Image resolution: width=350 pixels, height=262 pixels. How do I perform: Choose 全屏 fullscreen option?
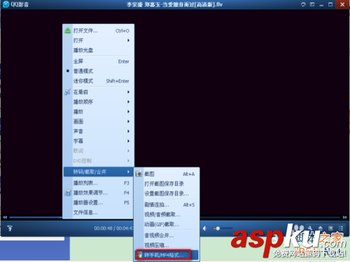99,61
